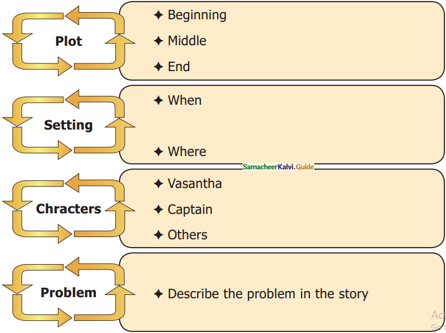446x333 pixels.
Task: Click the Others entry under characters
Action: point(187,235)
